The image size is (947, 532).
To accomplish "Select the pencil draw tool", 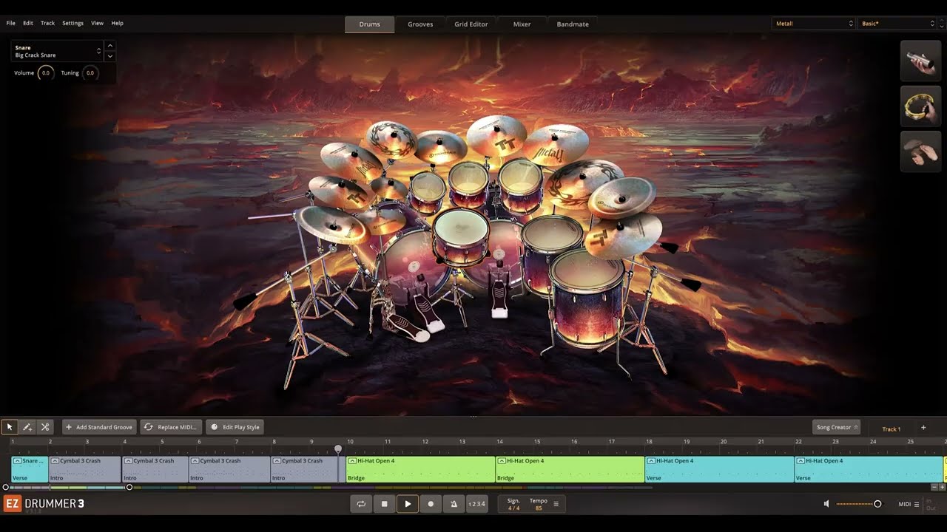I will (x=27, y=427).
